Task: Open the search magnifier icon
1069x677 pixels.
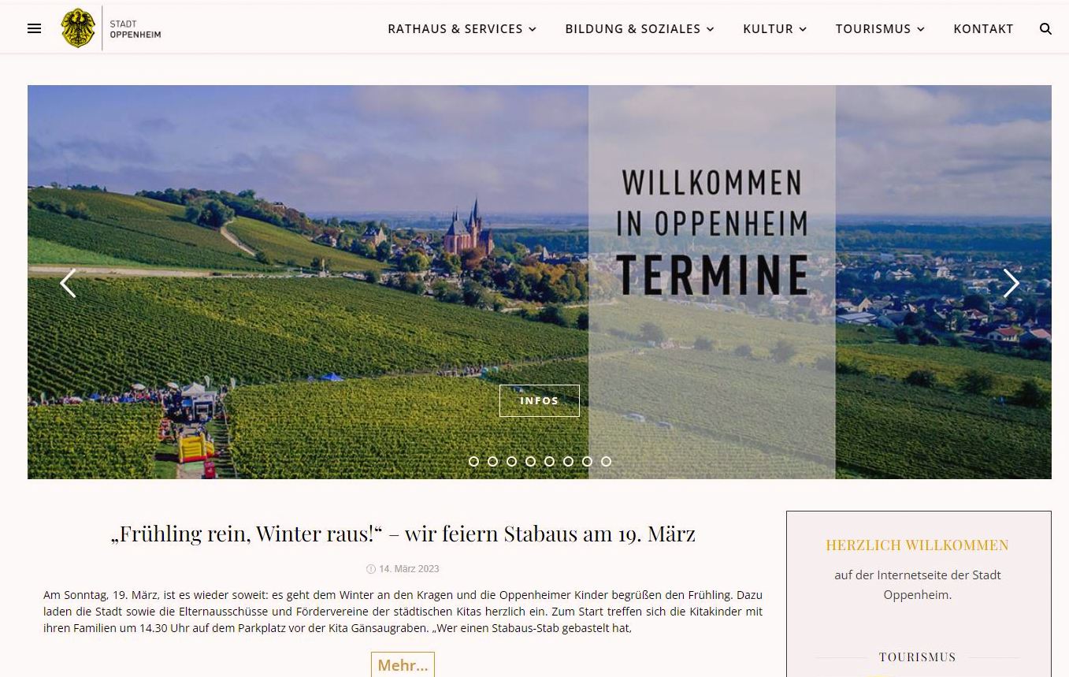Action: [1045, 28]
